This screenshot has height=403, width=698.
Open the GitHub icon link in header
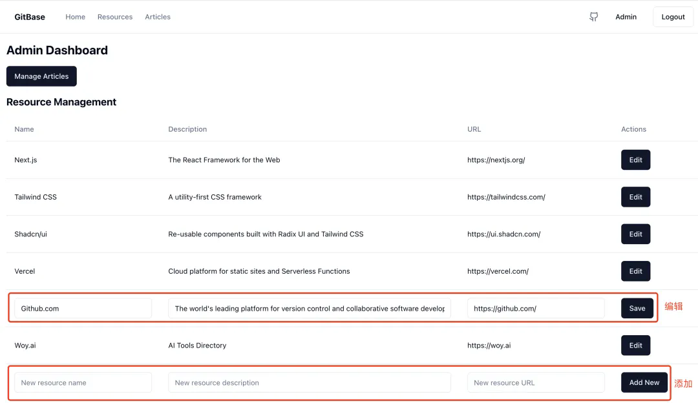tap(593, 17)
